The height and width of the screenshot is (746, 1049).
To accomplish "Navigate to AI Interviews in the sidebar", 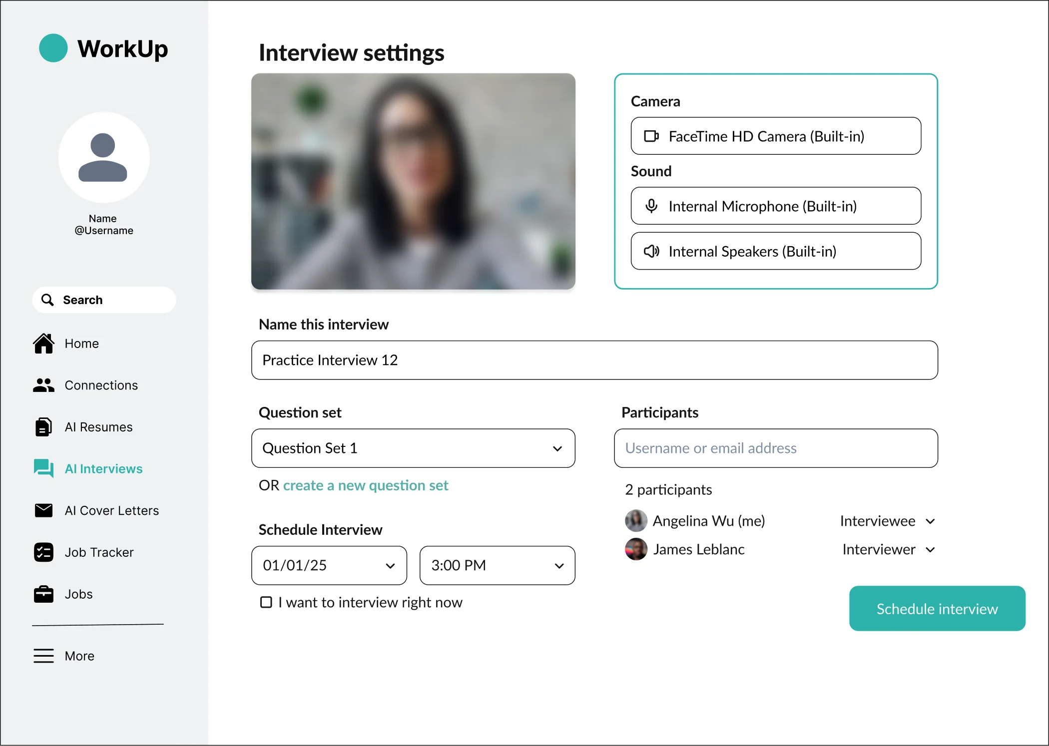I will coord(103,468).
